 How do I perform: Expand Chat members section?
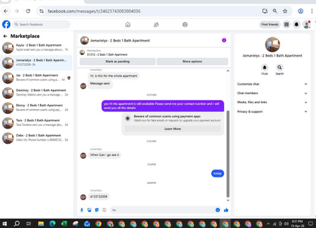point(272,93)
